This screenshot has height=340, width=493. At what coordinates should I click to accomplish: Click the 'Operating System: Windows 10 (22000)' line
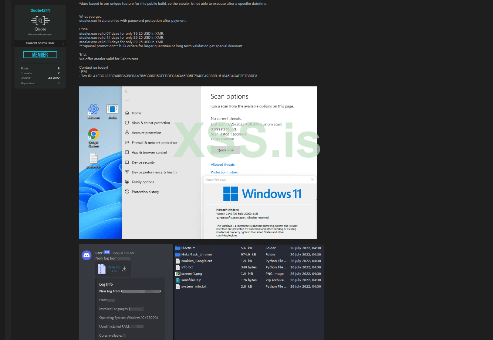tap(129, 318)
